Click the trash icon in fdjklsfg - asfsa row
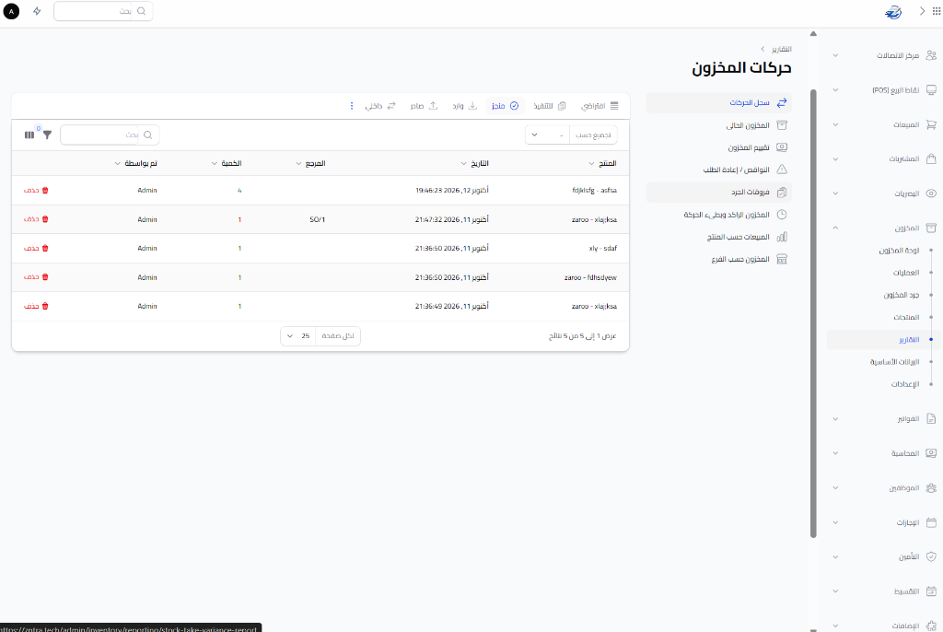The width and height of the screenshot is (943, 632). coord(45,190)
